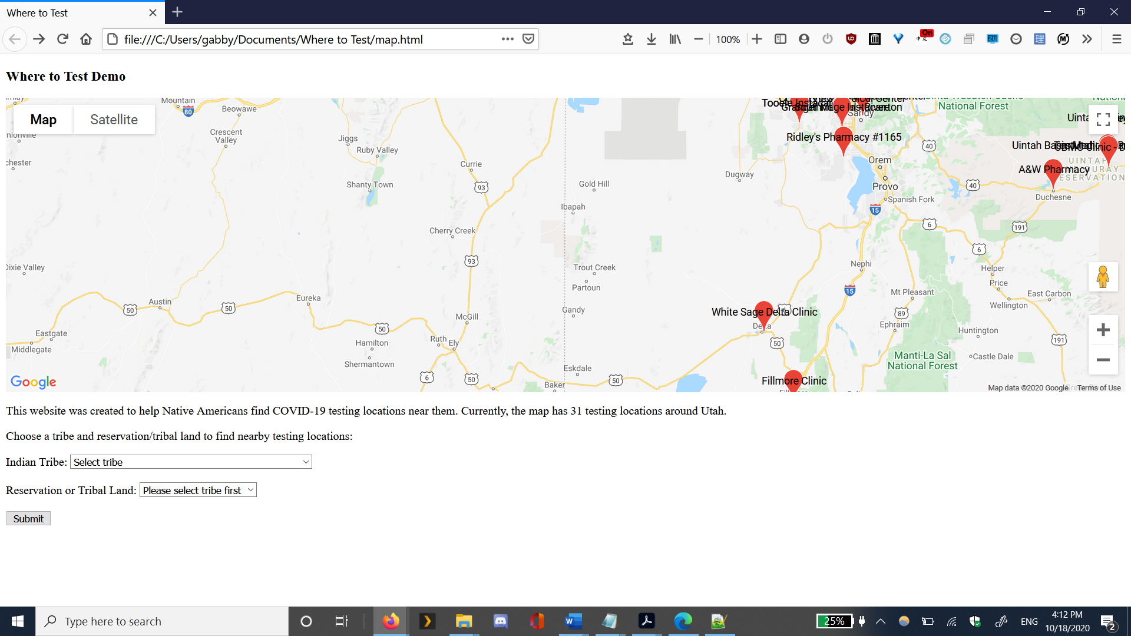Show more toolbar extensions chevron

[1087, 39]
